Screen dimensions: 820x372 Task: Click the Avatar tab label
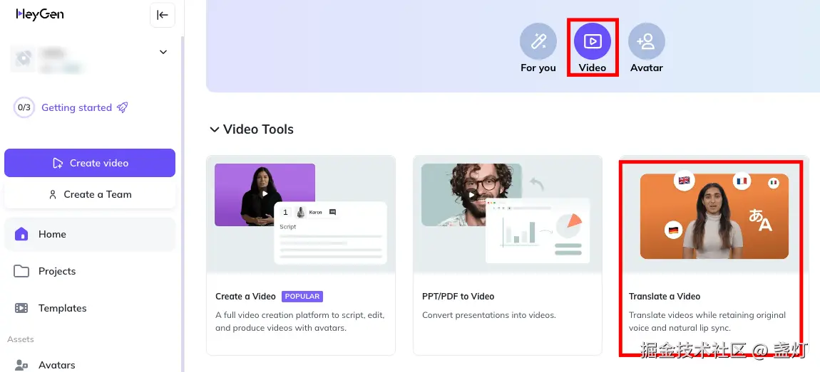tap(647, 68)
